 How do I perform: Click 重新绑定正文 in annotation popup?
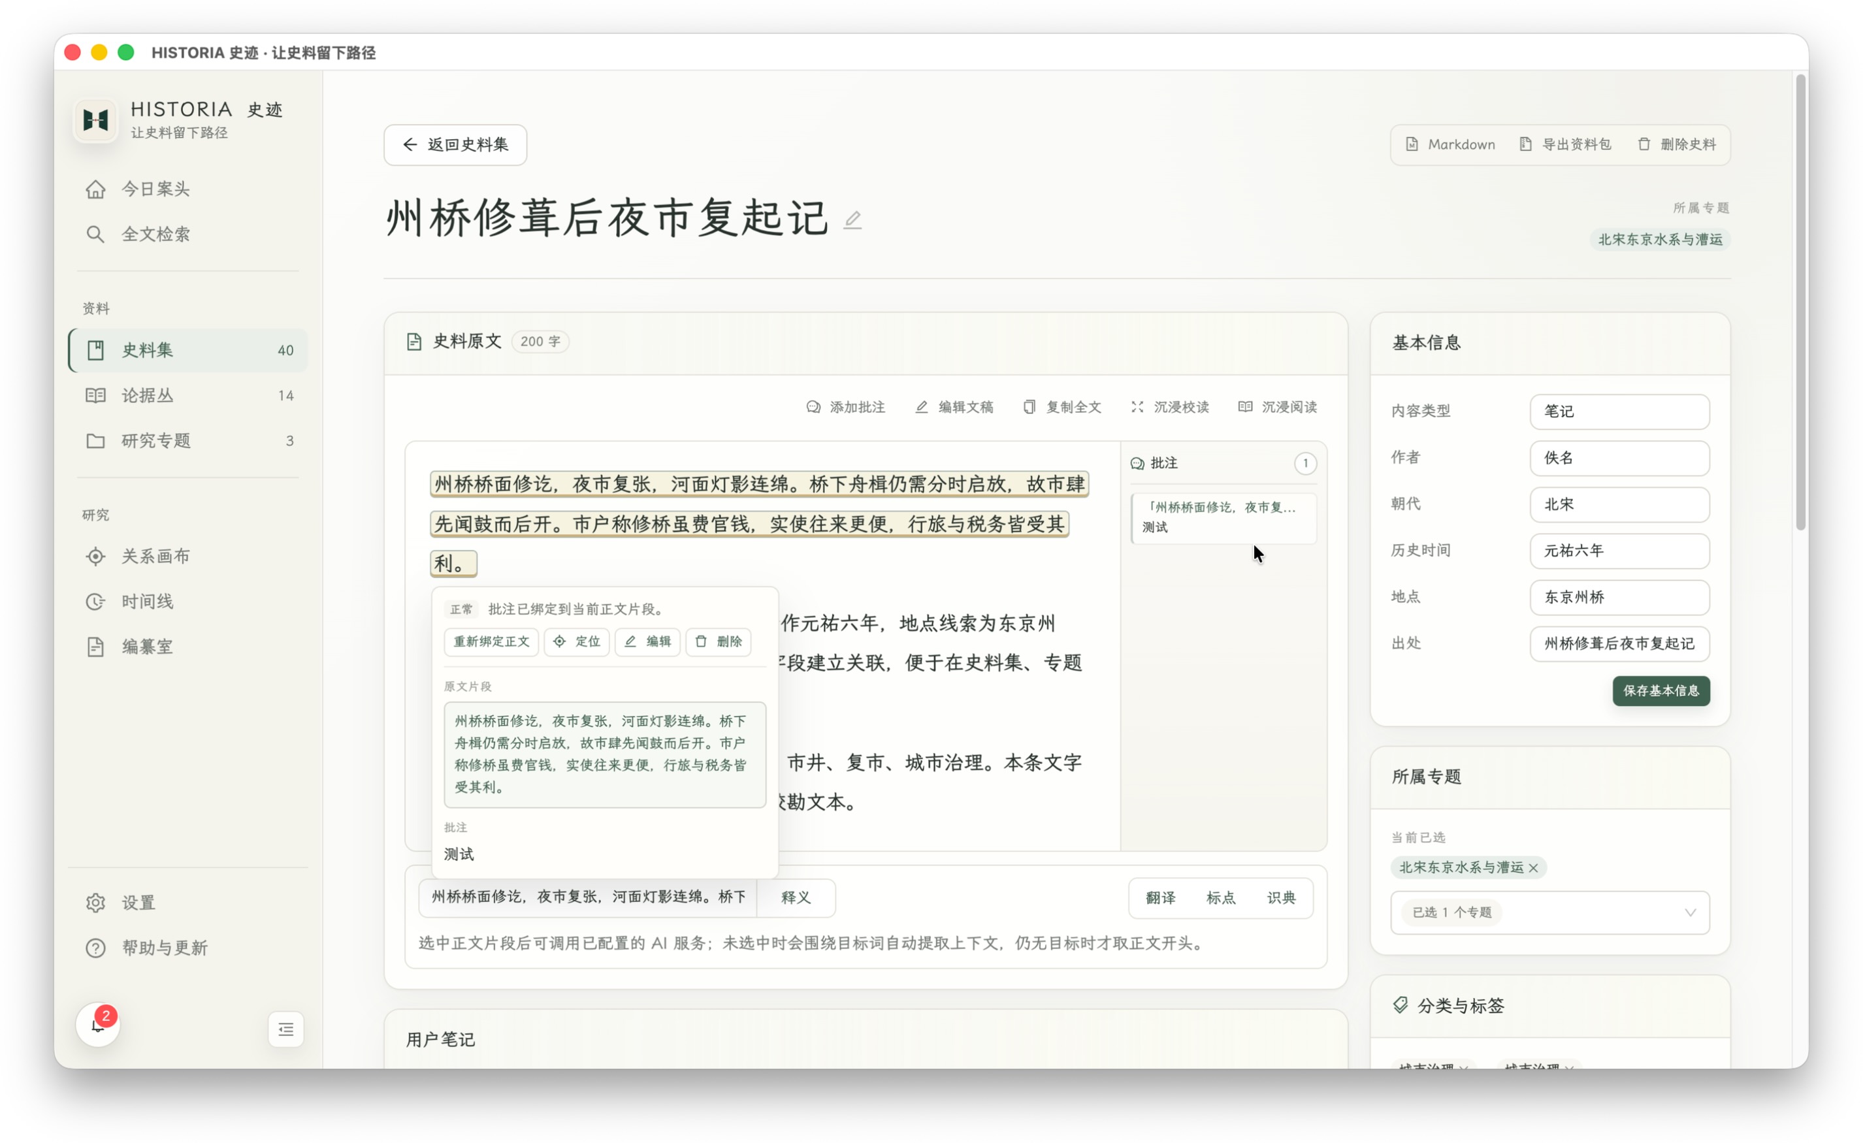(491, 641)
